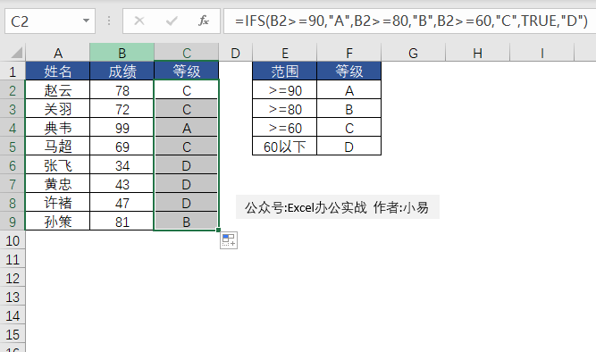The height and width of the screenshot is (352, 596).
Task: Select column C header
Action: pyautogui.click(x=186, y=53)
